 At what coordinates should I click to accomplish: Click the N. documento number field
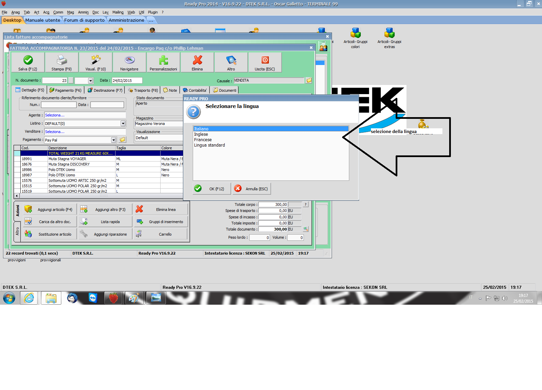pos(55,81)
